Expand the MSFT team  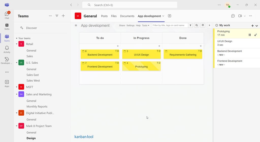[17, 87]
